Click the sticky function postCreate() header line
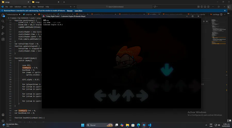232x128 pixels. coord(26,20)
